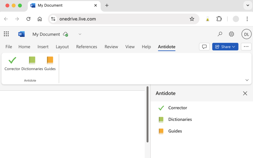Open the comments pane button

click(x=204, y=47)
